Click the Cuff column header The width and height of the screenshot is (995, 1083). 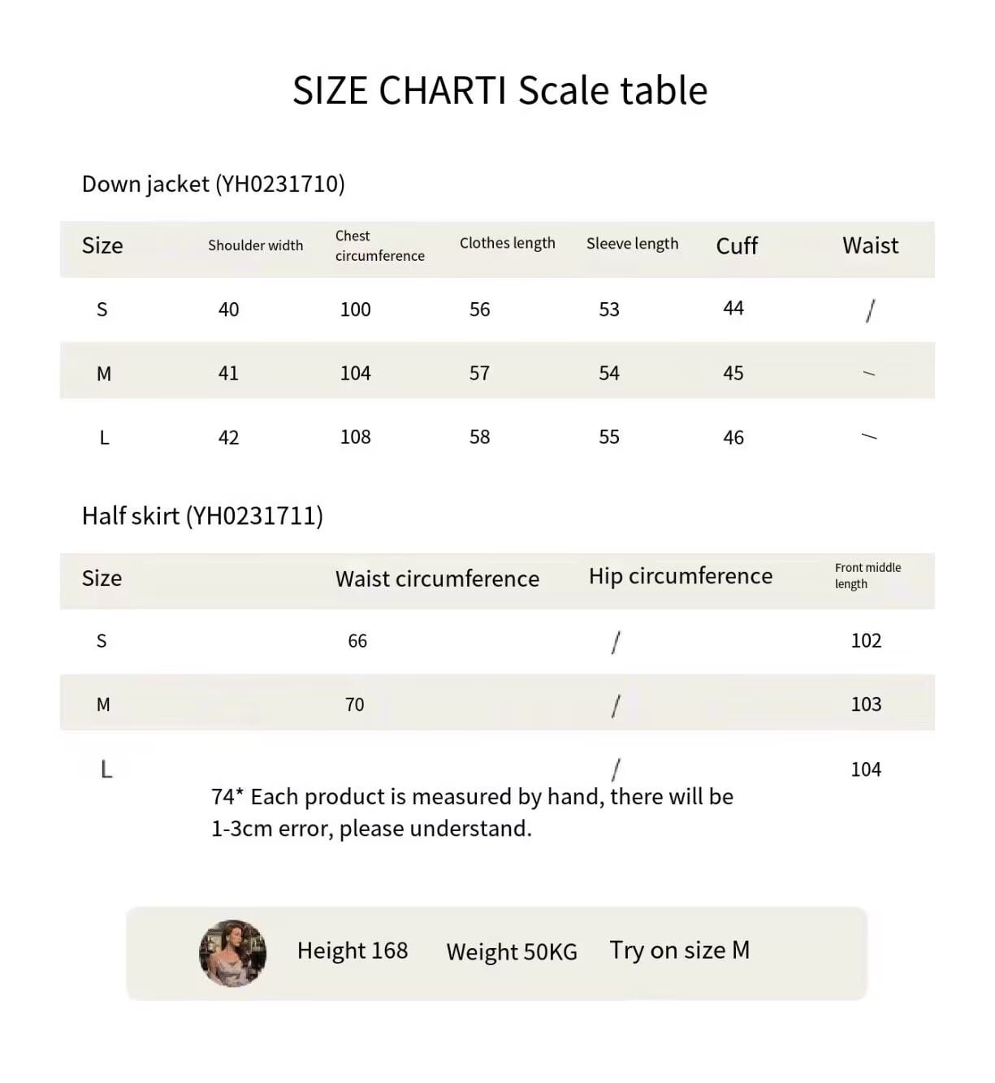coord(737,245)
